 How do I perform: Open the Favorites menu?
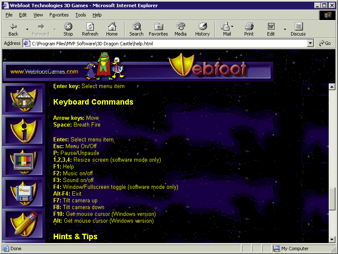point(59,15)
